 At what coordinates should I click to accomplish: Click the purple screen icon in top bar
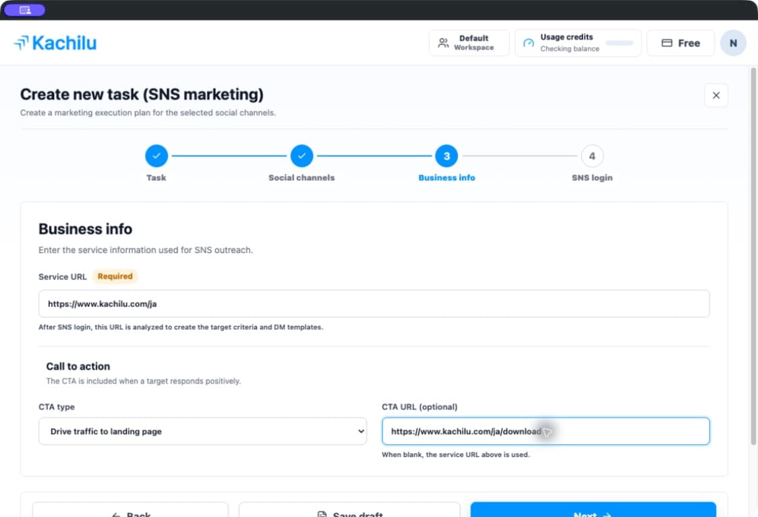pyautogui.click(x=25, y=10)
